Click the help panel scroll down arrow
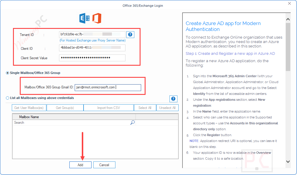 [x=288, y=161]
